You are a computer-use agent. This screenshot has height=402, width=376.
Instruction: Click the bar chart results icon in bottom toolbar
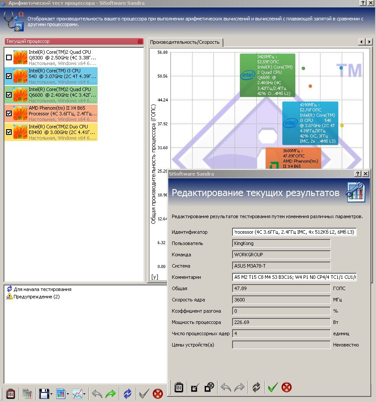coord(60,393)
